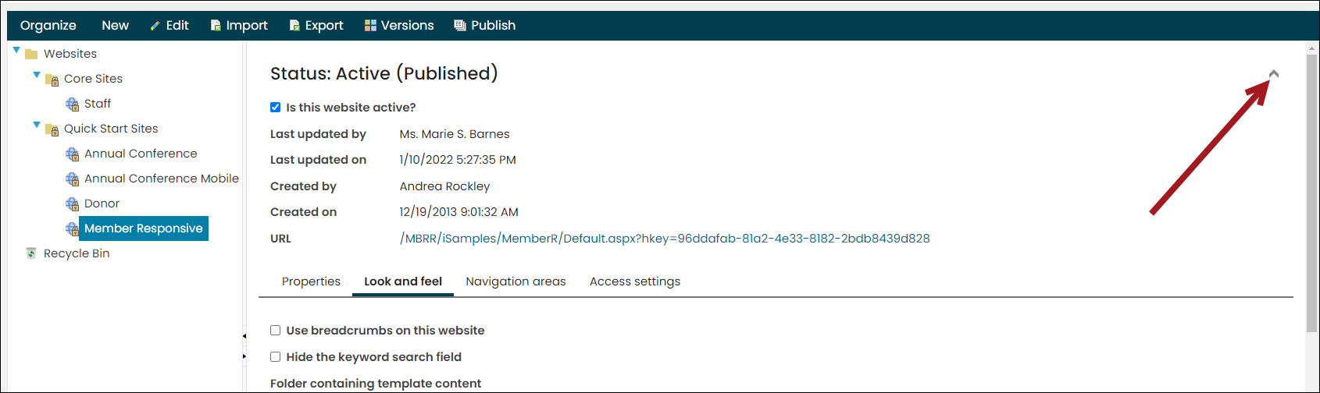1320x393 pixels.
Task: Uncheck Is this website active
Action: click(x=275, y=108)
